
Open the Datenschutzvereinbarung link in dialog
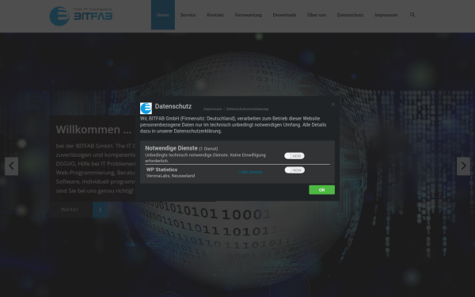click(x=247, y=109)
